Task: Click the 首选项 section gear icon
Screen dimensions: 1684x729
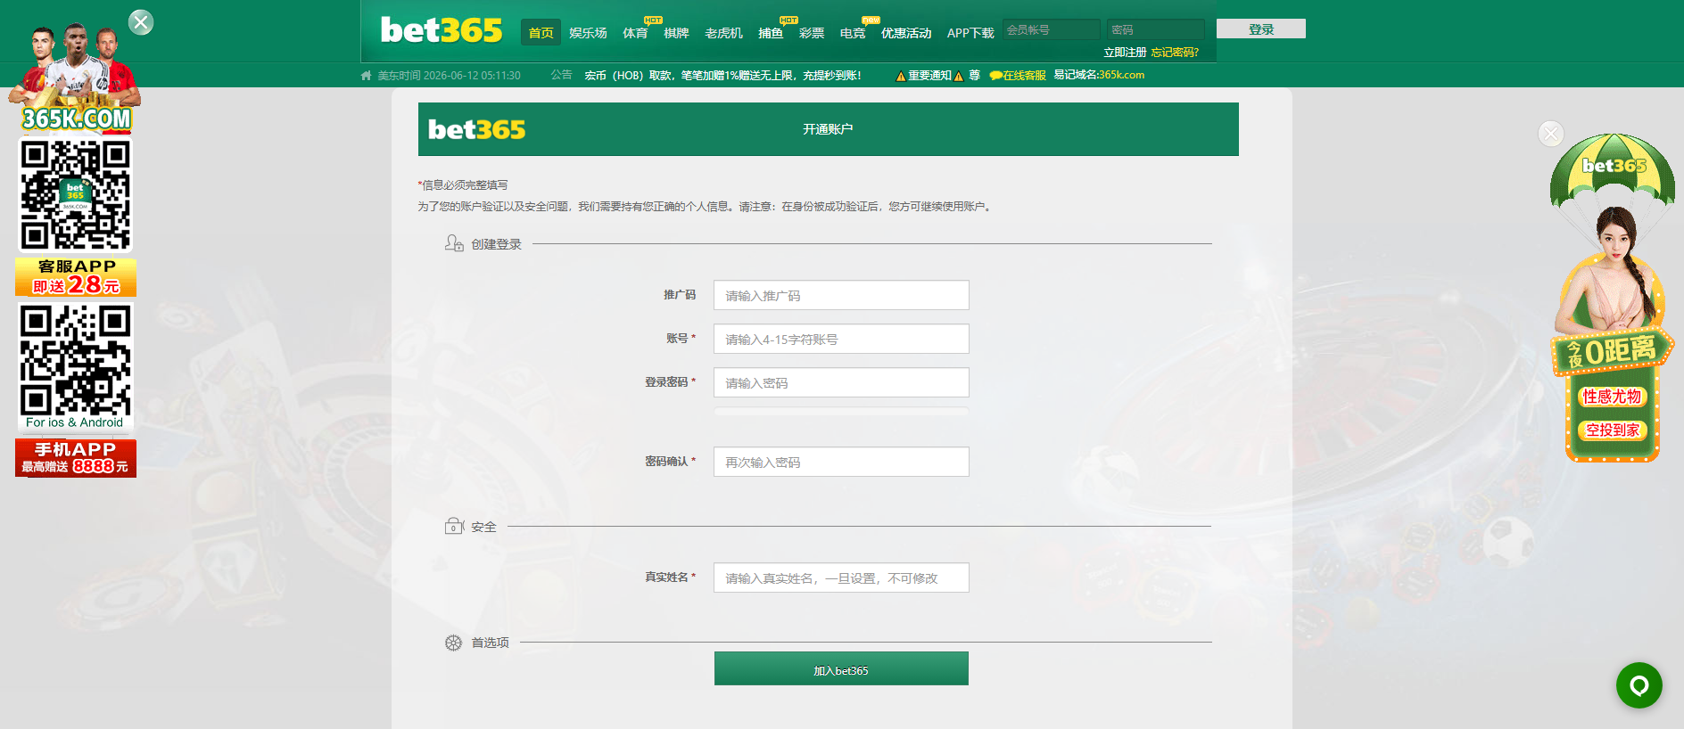Action: pos(453,643)
